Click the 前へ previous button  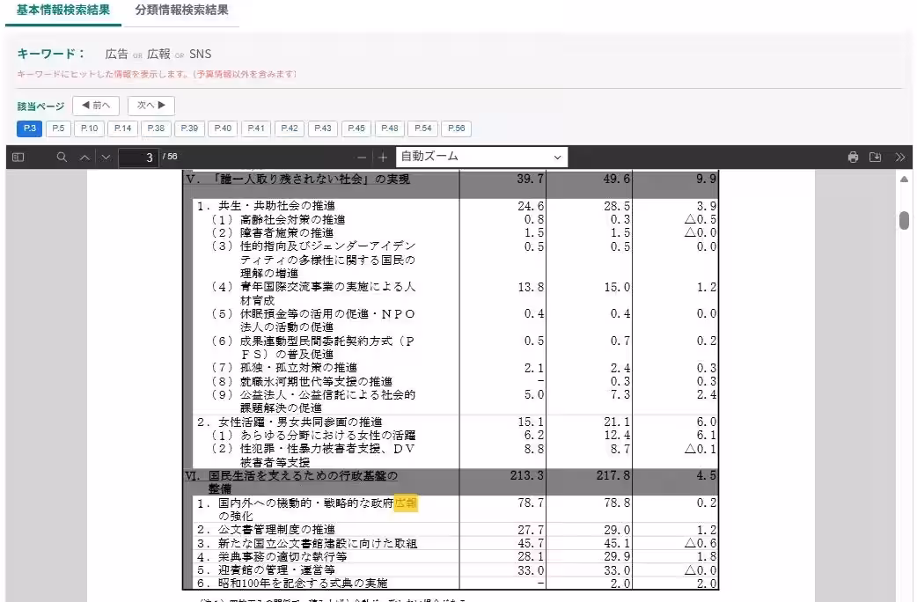click(x=96, y=106)
